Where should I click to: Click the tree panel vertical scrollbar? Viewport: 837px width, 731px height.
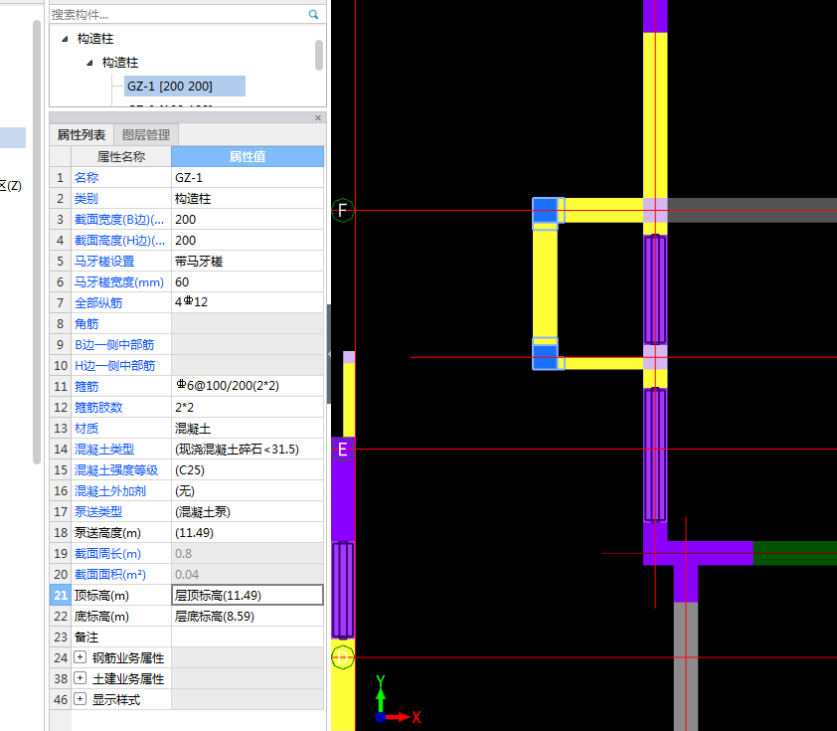[x=319, y=55]
